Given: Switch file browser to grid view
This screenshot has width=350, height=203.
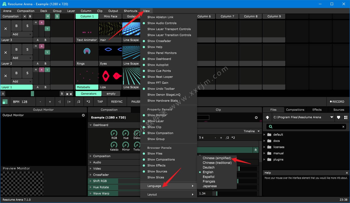Looking at the screenshot, I should pos(346,117).
